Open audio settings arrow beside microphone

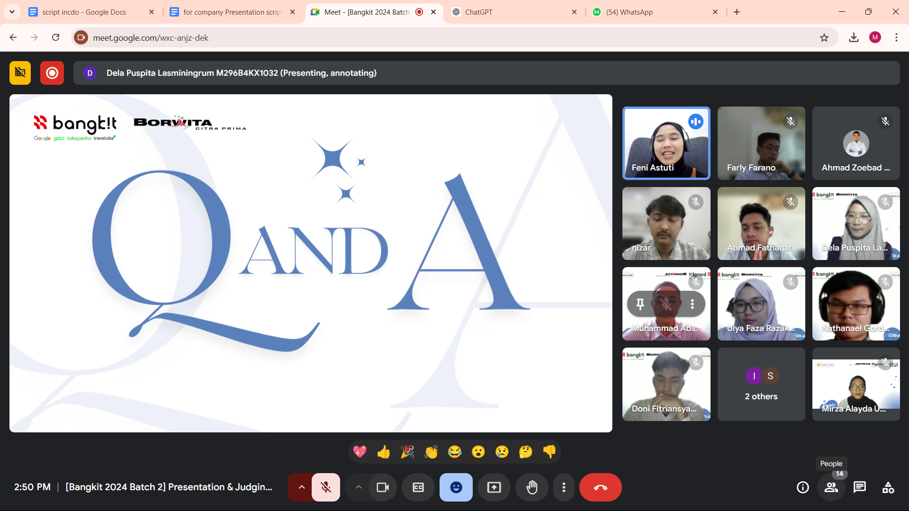coord(301,487)
